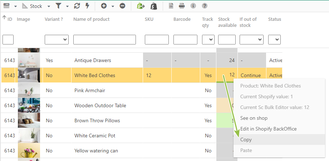Open the Track qty filter dropdown

click(208, 39)
